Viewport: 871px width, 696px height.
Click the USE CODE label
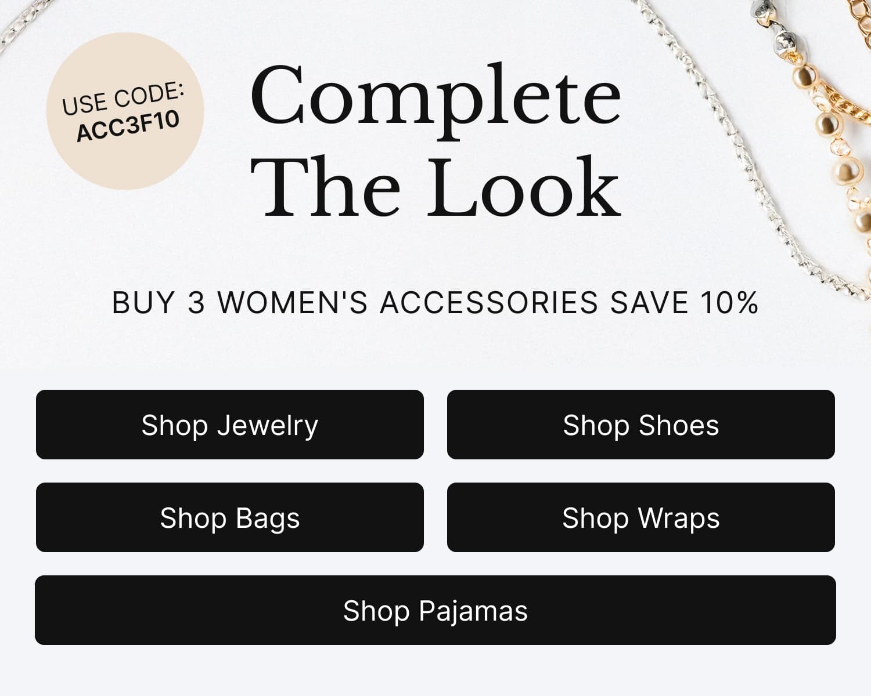coord(123,99)
